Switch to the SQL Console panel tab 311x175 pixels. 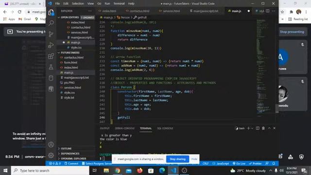click(165, 128)
